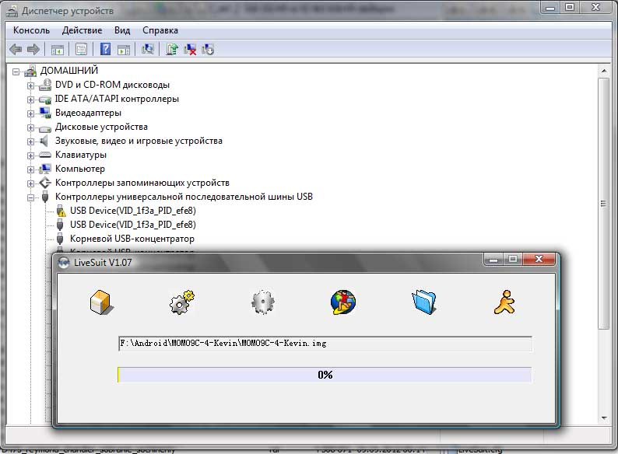Click the blue question mark Help icon
618x454 pixels.
pyautogui.click(x=105, y=49)
